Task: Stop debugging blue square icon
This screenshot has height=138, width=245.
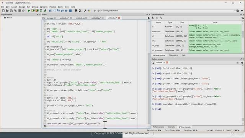Action: [x=70, y=11]
